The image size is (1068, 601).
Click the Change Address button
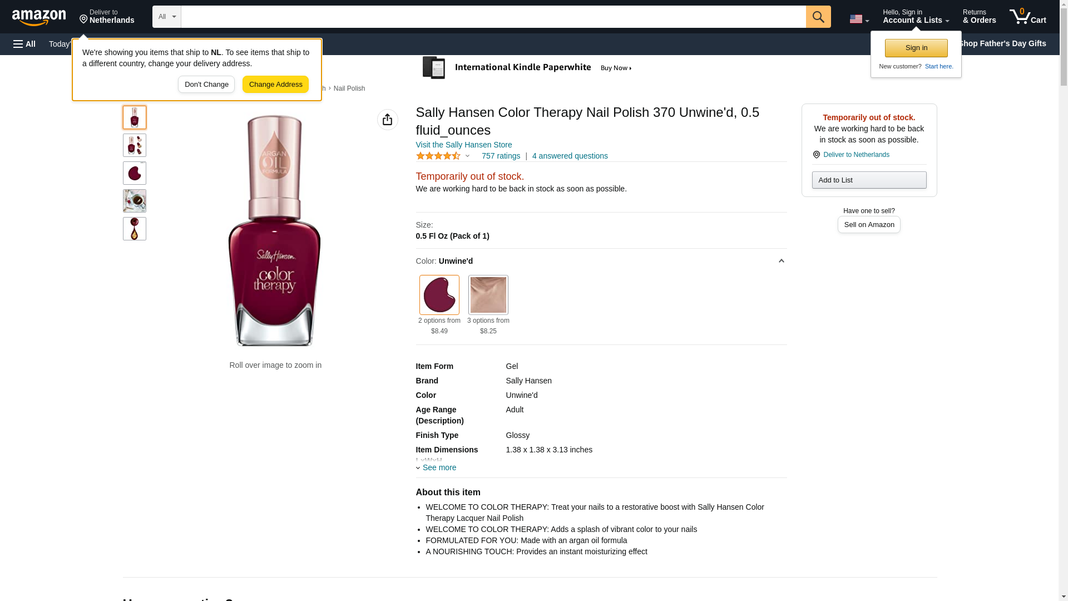coord(275,85)
